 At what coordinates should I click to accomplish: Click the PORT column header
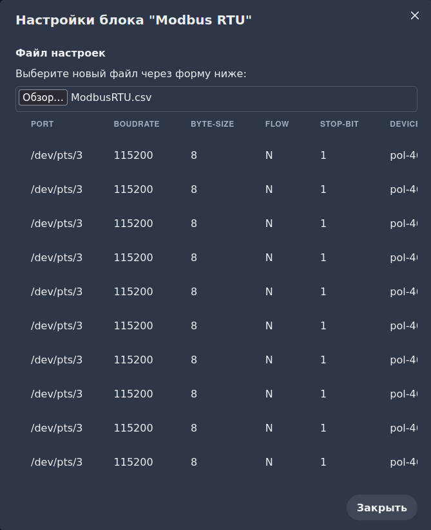click(43, 124)
